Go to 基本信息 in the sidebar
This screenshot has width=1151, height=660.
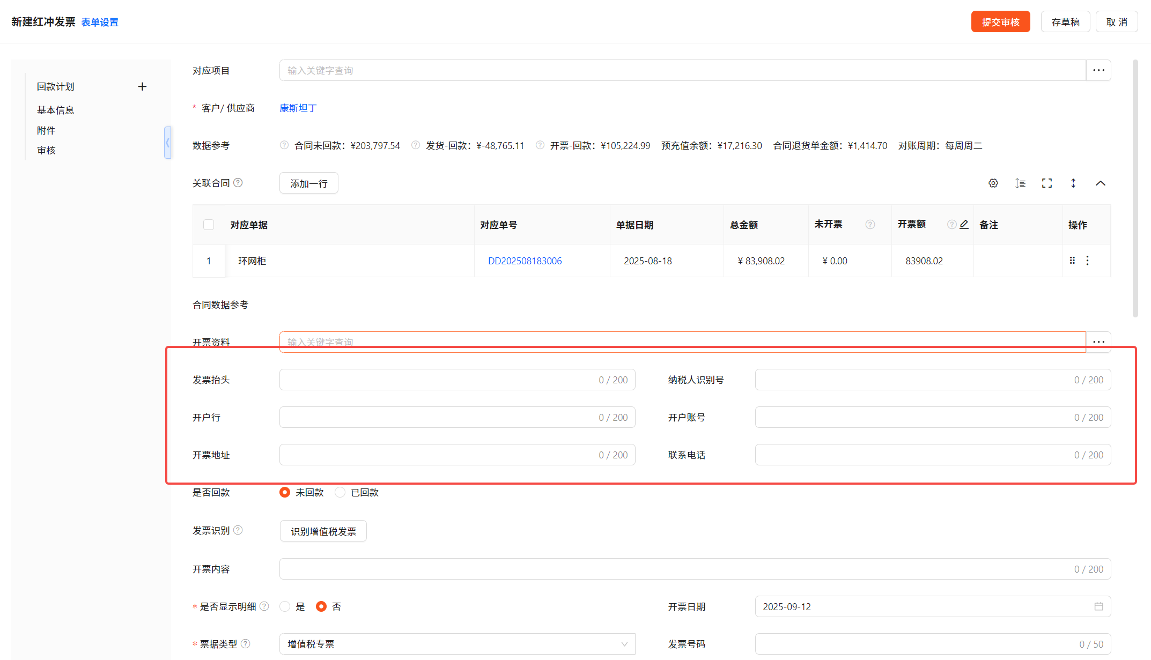[56, 110]
